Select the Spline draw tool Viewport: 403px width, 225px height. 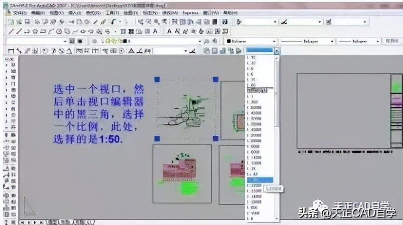pos(75,32)
